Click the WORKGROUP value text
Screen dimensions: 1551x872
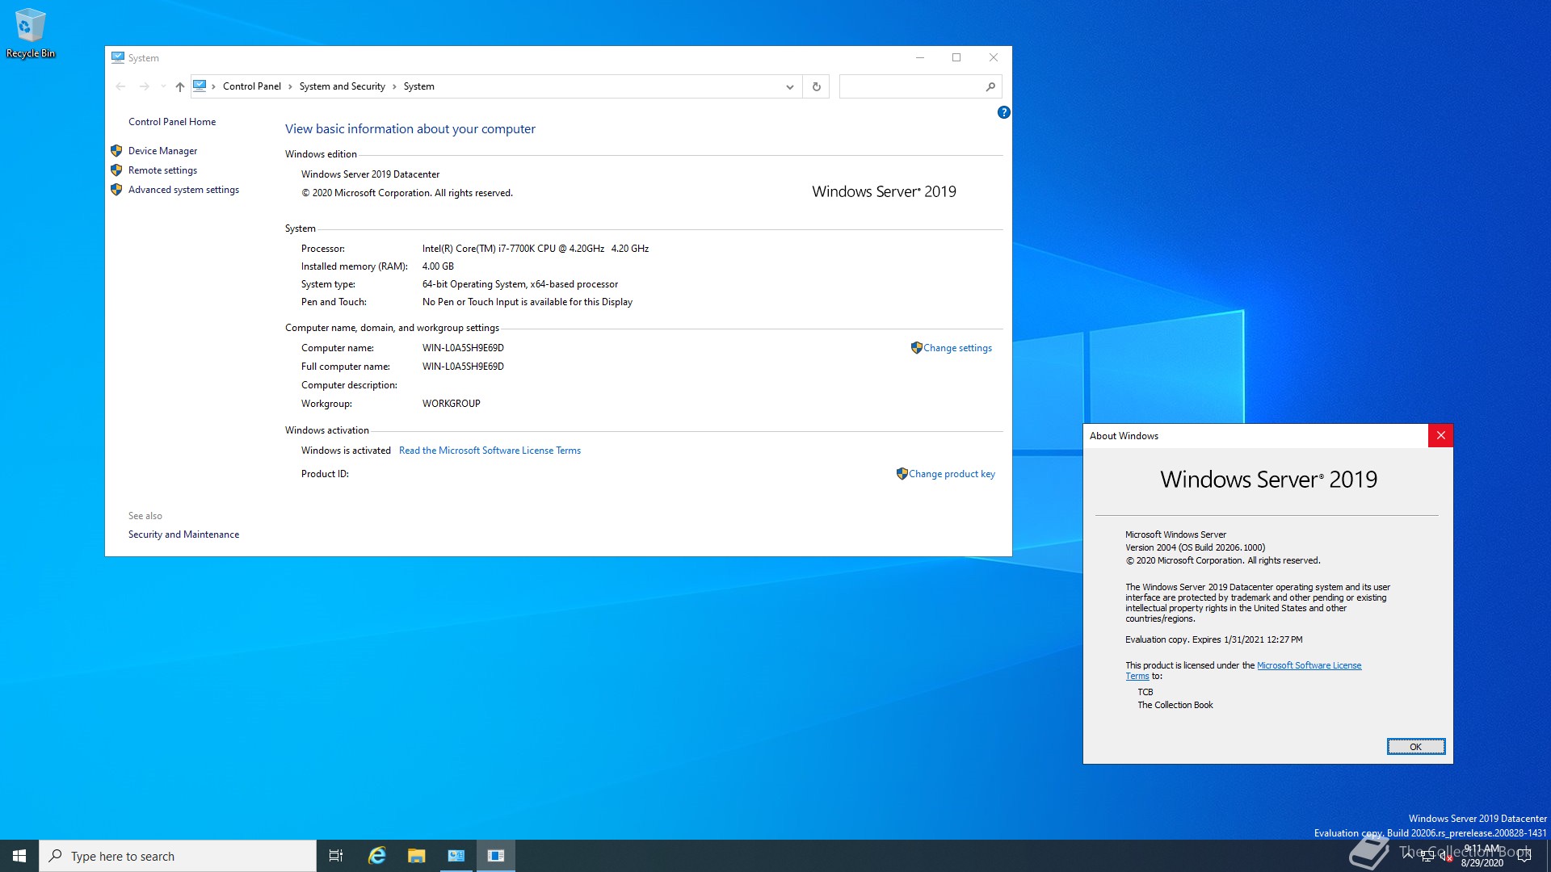click(x=451, y=404)
